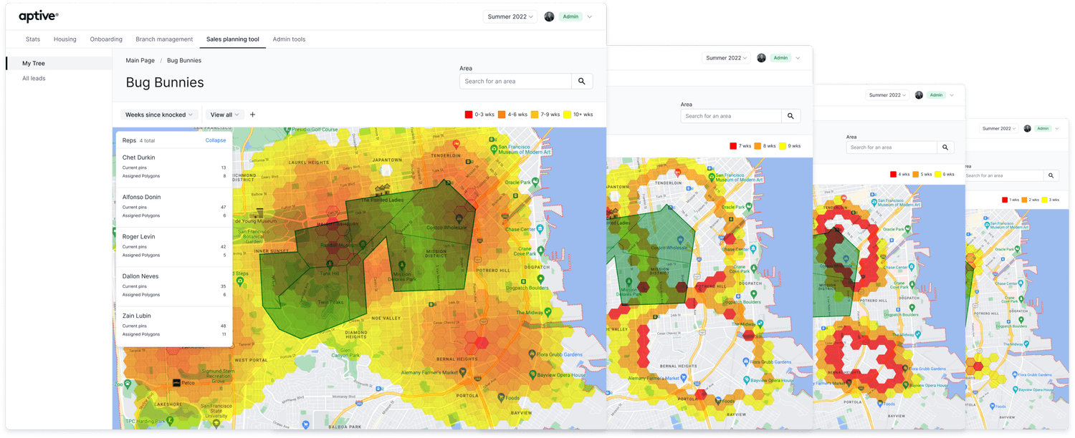
Task: Select All leads in the sidebar
Action: click(34, 79)
